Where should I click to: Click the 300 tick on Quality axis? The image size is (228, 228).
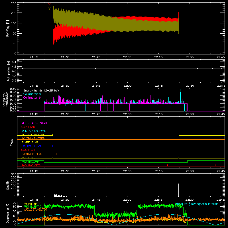click(x=14, y=174)
